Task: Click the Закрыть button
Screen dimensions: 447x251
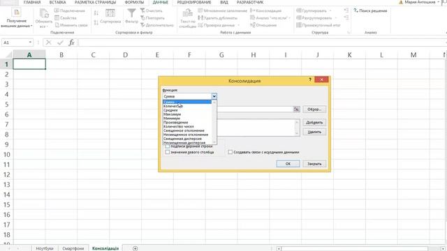Action: coord(314,164)
